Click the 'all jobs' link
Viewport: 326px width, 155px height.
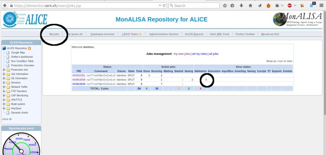214,54
